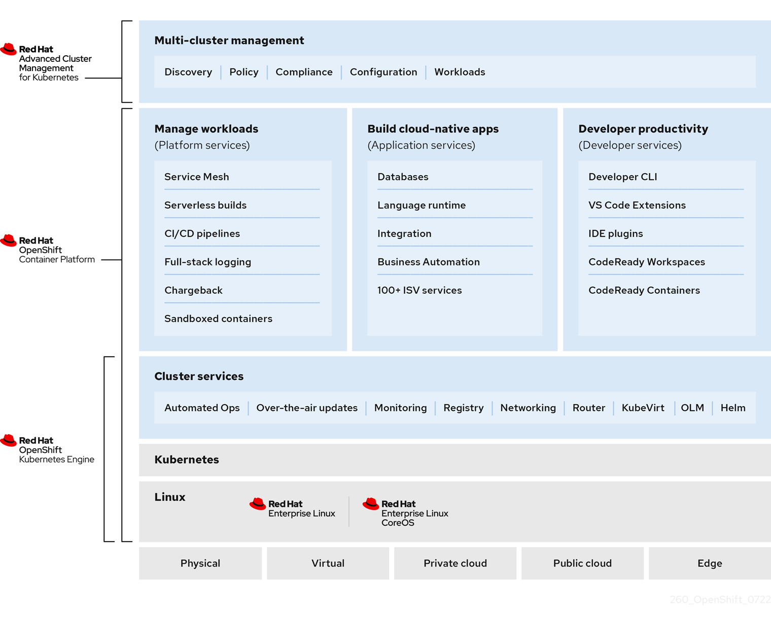Click 'Discovery' in Multi-cluster management
Image resolution: width=771 pixels, height=620 pixels.
pyautogui.click(x=188, y=72)
